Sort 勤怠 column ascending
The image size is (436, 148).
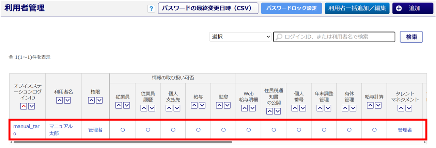coord(219,105)
